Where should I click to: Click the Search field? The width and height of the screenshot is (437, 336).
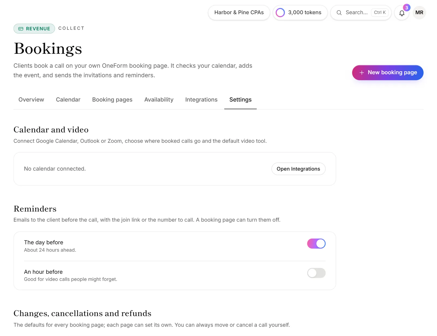click(x=361, y=13)
